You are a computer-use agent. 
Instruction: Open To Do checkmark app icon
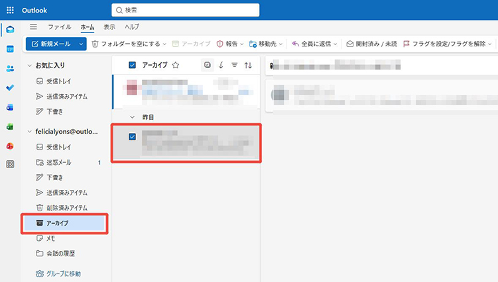[x=10, y=87]
